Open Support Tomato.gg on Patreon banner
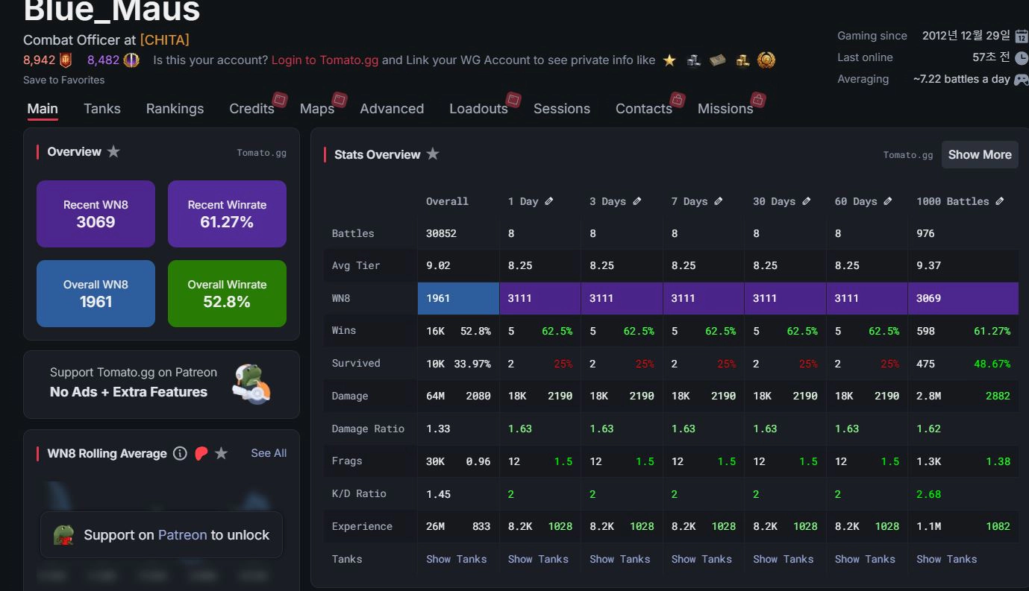 click(x=161, y=385)
